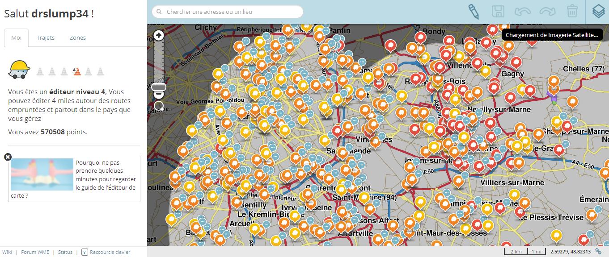Click the Gagny map label
This screenshot has width=609, height=257.
(512, 74)
